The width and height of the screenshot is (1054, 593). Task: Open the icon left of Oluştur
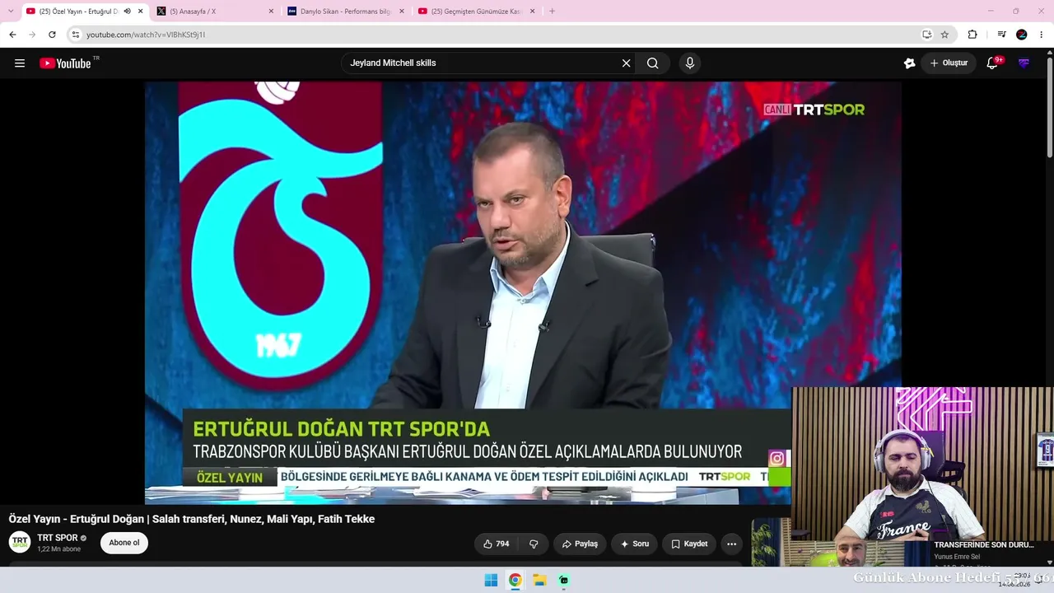(909, 63)
